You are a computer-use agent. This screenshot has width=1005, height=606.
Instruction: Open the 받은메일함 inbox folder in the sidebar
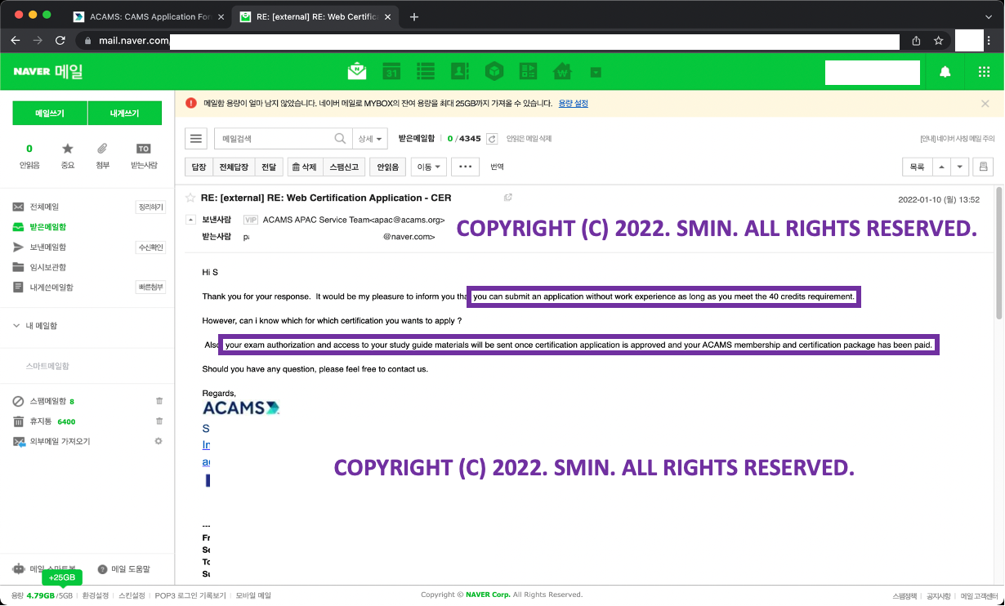click(47, 227)
